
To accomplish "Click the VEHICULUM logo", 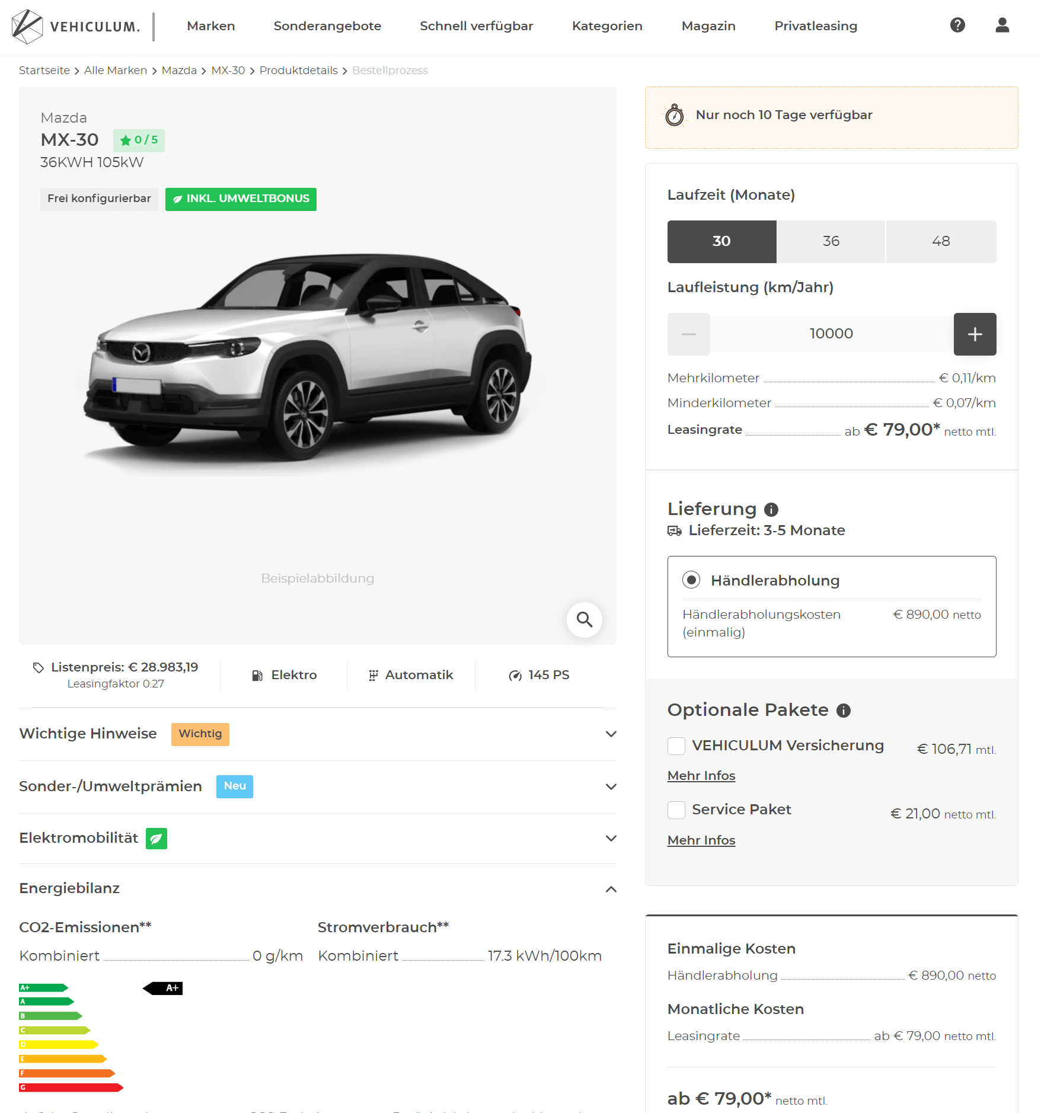I will tap(76, 26).
